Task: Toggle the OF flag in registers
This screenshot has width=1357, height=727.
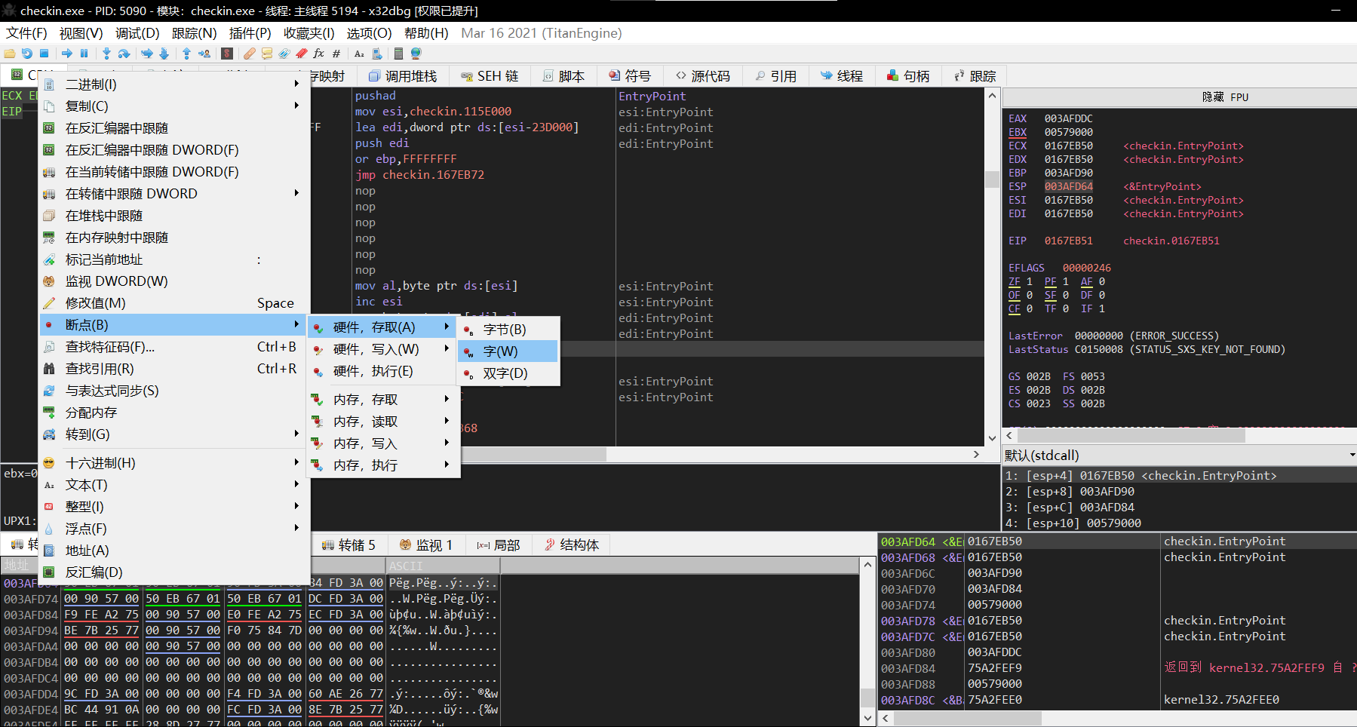Action: click(x=1014, y=295)
